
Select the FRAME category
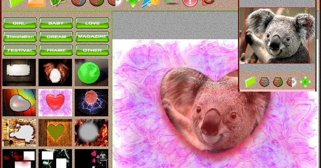56,50
